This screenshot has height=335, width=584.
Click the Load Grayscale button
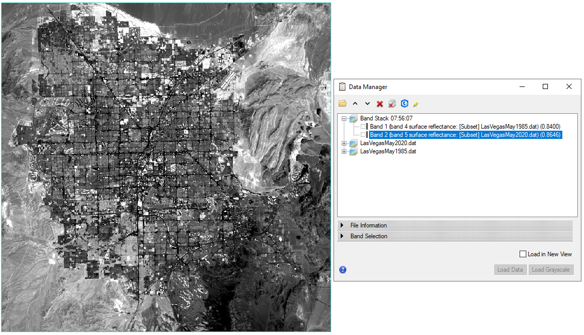coord(550,270)
